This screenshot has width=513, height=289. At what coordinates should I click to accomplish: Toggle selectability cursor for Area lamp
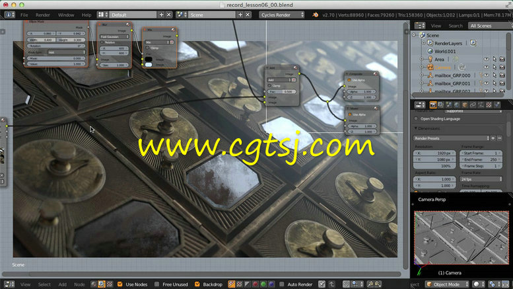[495, 60]
